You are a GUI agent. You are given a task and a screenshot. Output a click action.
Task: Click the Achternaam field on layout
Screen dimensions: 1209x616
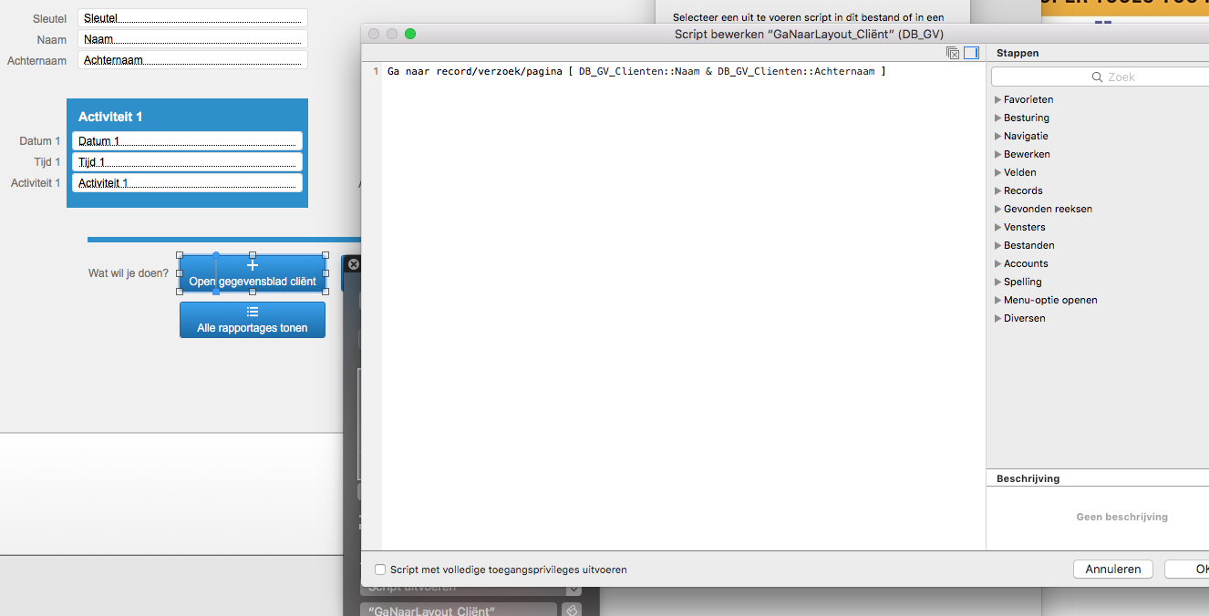[192, 60]
